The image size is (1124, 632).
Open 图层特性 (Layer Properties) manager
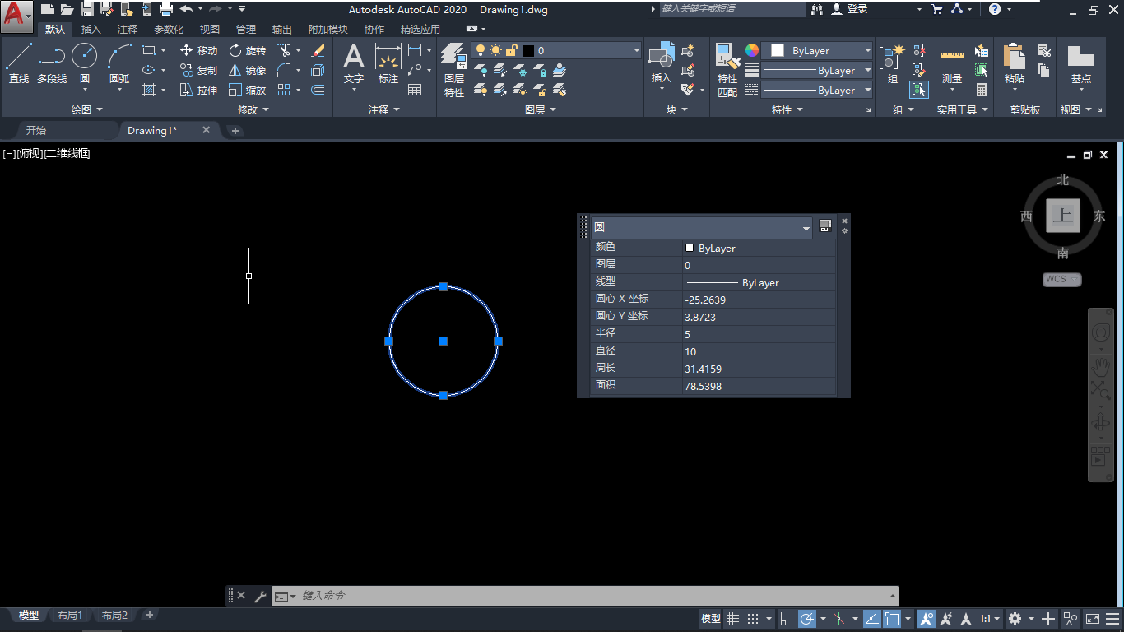point(454,70)
